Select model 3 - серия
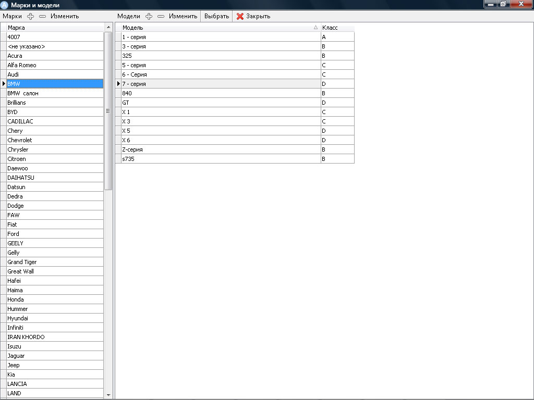The height and width of the screenshot is (400, 534). click(x=221, y=46)
